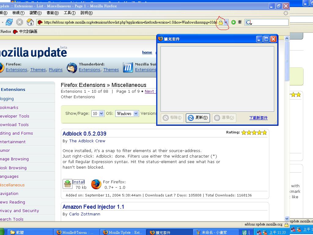Click the Mozilla Suite logo icon
The image size is (313, 235).
[x=128, y=68]
